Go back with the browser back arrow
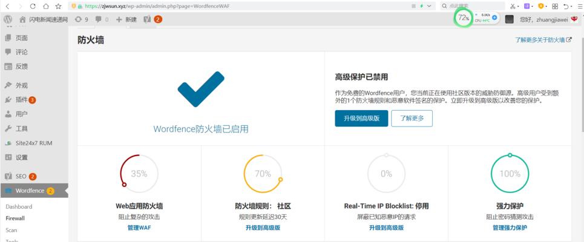 coord(8,6)
